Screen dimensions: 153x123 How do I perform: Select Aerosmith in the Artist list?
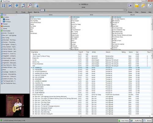pos(74,19)
